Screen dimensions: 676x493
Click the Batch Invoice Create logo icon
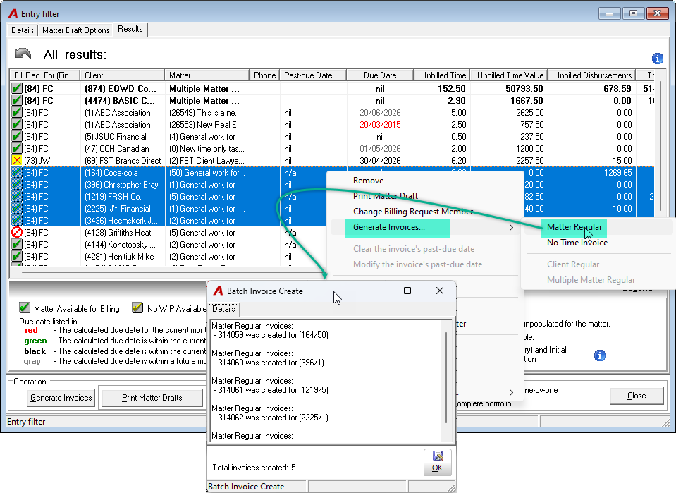[x=218, y=291]
